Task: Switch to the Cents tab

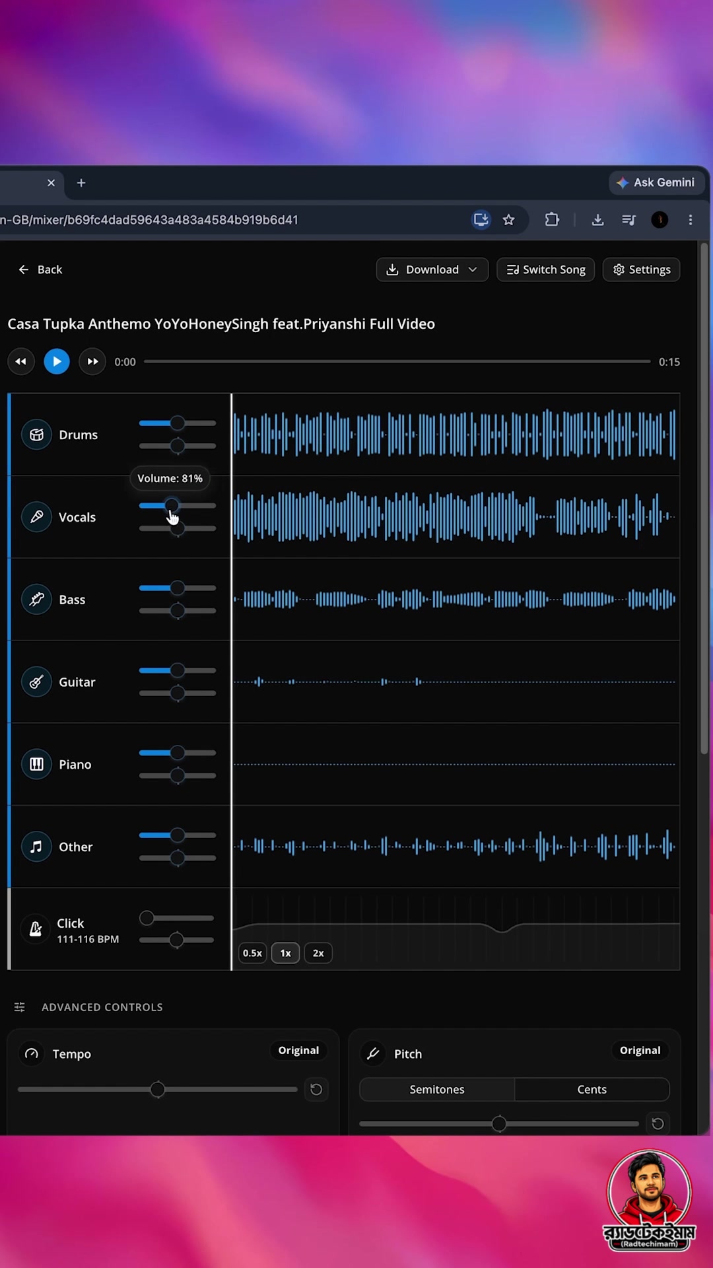Action: click(x=592, y=1089)
